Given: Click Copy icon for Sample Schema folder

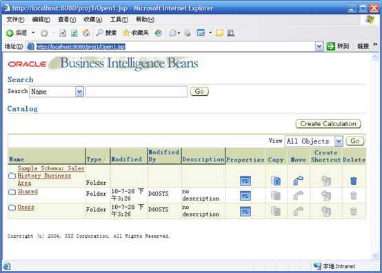Looking at the screenshot, I should click(x=276, y=181).
